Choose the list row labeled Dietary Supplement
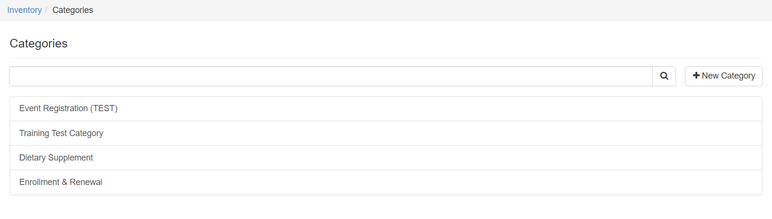The height and width of the screenshot is (219, 772). (386, 158)
